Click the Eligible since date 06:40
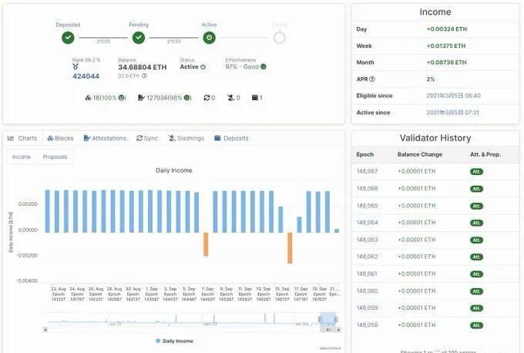The image size is (524, 353). tap(453, 96)
